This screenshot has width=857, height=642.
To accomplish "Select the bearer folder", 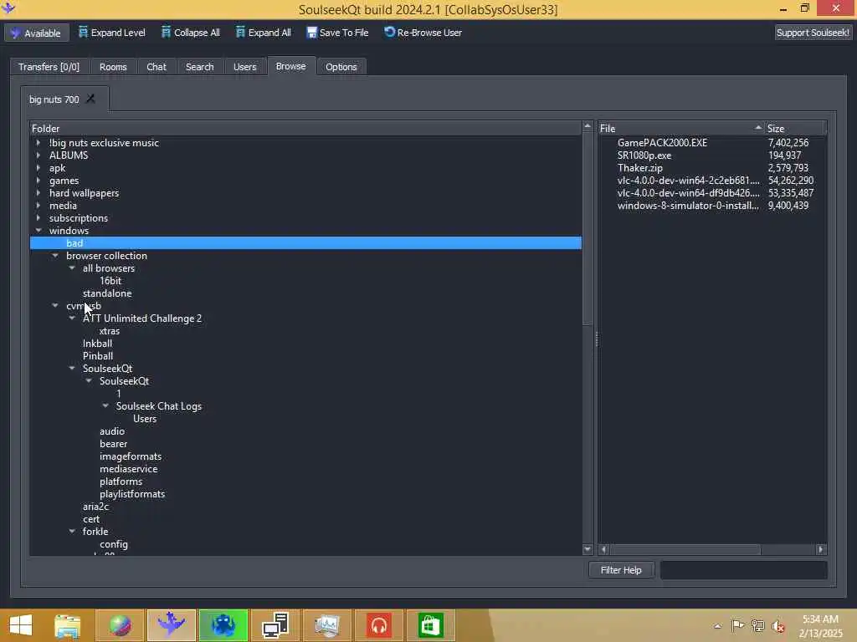I will [x=113, y=444].
